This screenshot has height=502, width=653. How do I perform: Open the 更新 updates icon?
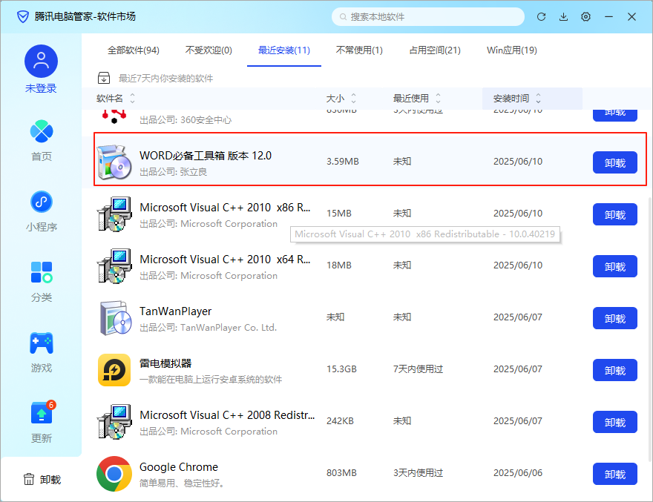point(43,412)
